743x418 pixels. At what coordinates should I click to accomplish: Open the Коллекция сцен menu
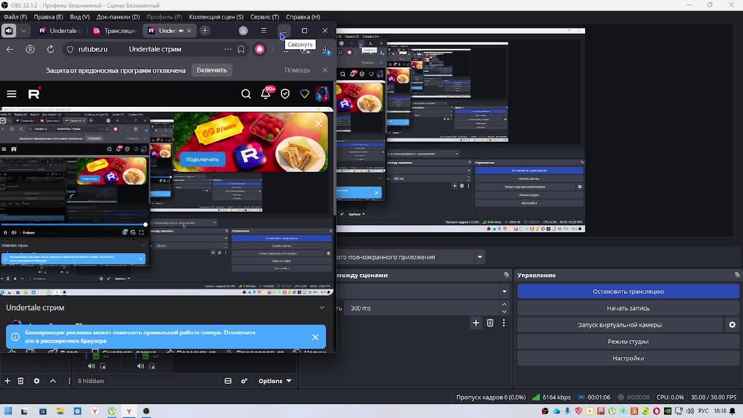click(216, 17)
